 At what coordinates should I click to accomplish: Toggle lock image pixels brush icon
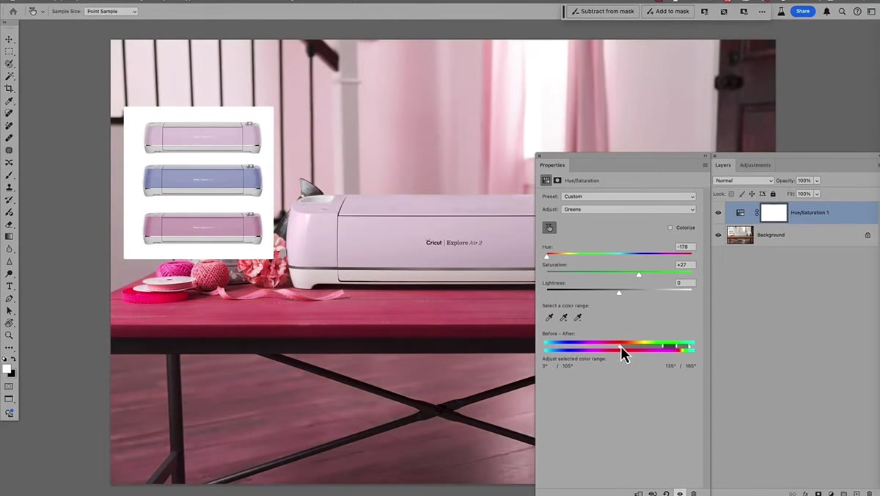pos(741,194)
